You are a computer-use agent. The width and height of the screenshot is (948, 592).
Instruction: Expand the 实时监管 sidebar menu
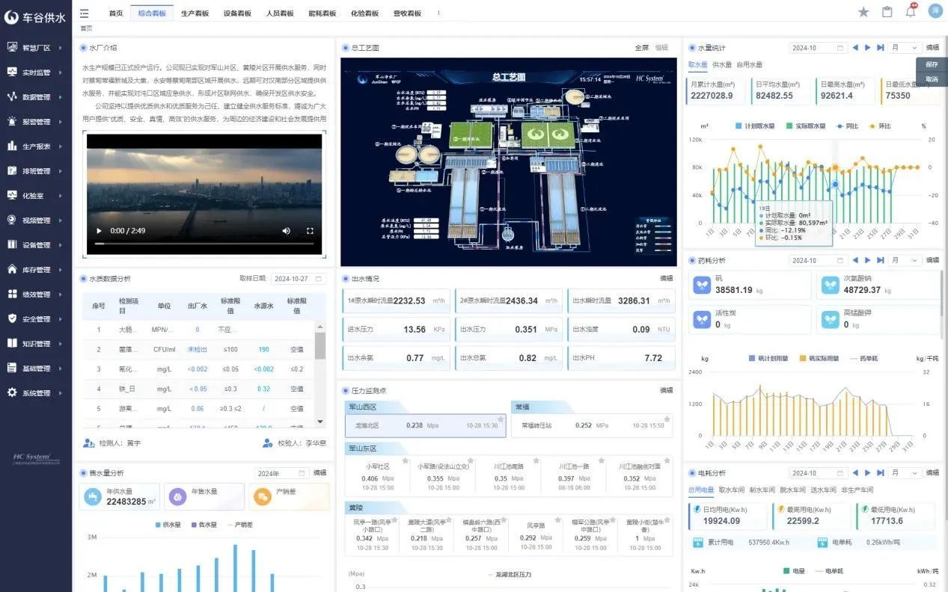point(36,72)
